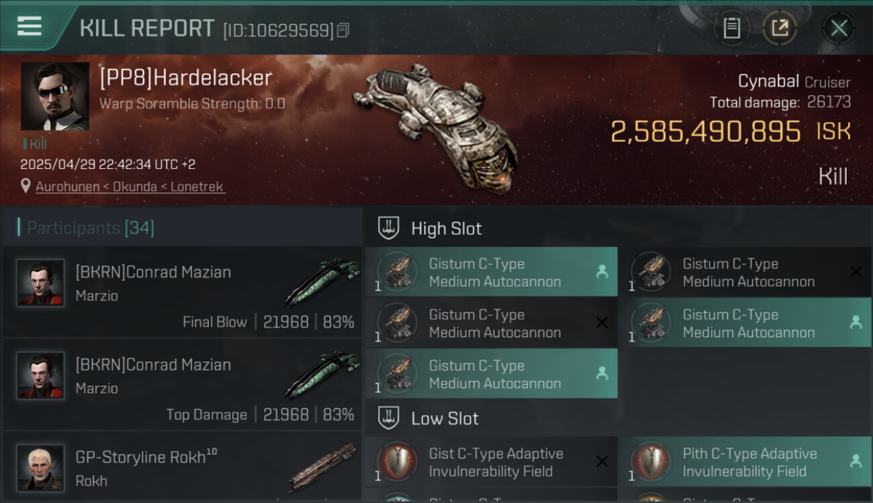
Task: Select first highlighted Gistum C-Type Autocannon
Action: (492, 272)
